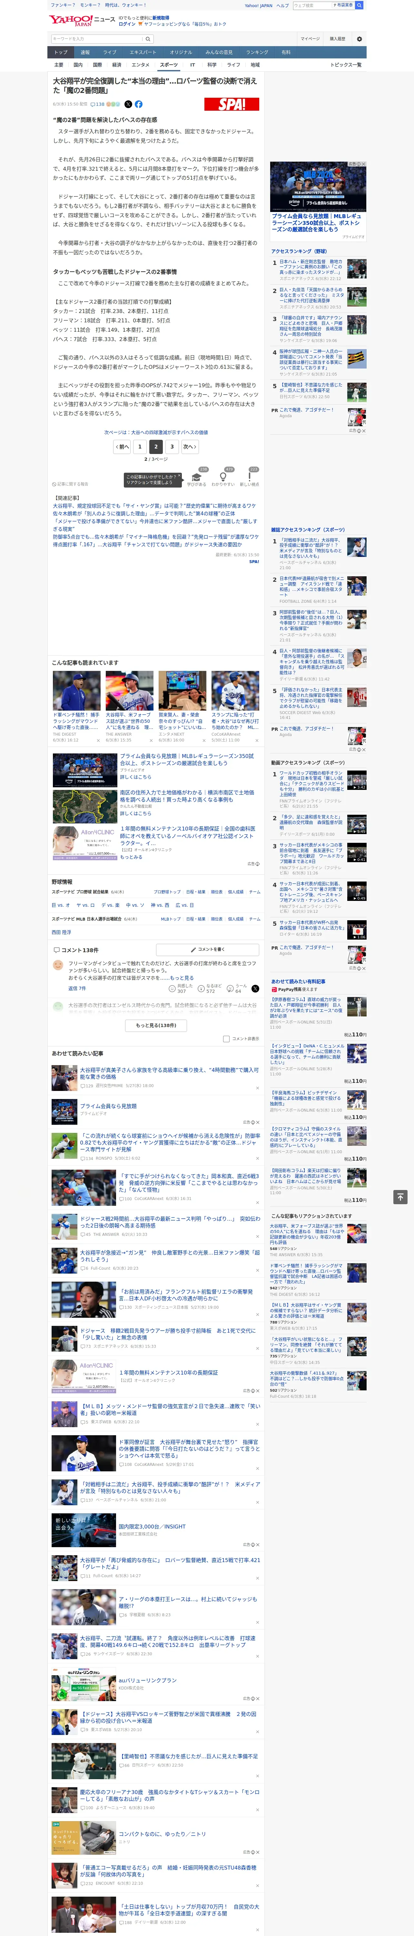The image size is (414, 1936).
Task: Share the first comment on X
Action: (x=255, y=988)
